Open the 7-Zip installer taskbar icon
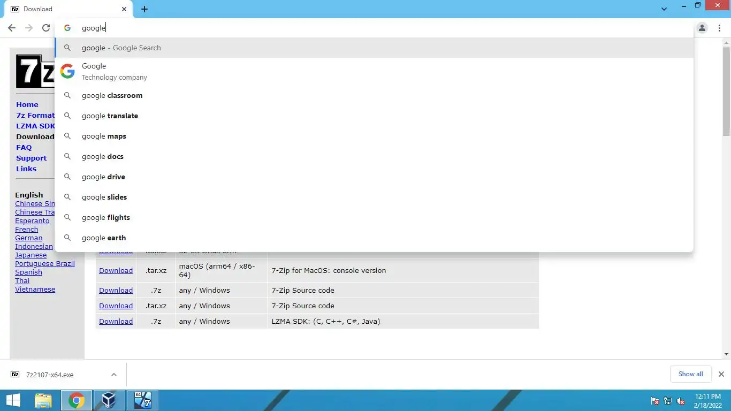Screen dimensions: 731x411 coord(142,400)
